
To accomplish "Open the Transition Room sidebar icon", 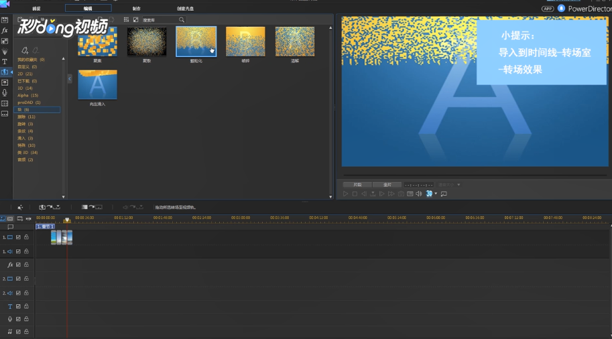I will pyautogui.click(x=5, y=72).
